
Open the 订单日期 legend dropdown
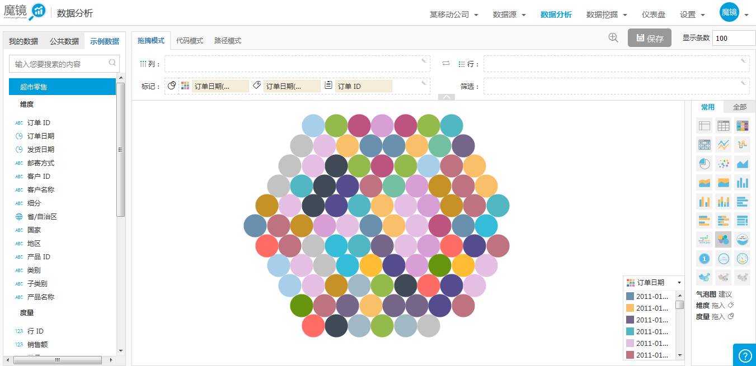679,283
